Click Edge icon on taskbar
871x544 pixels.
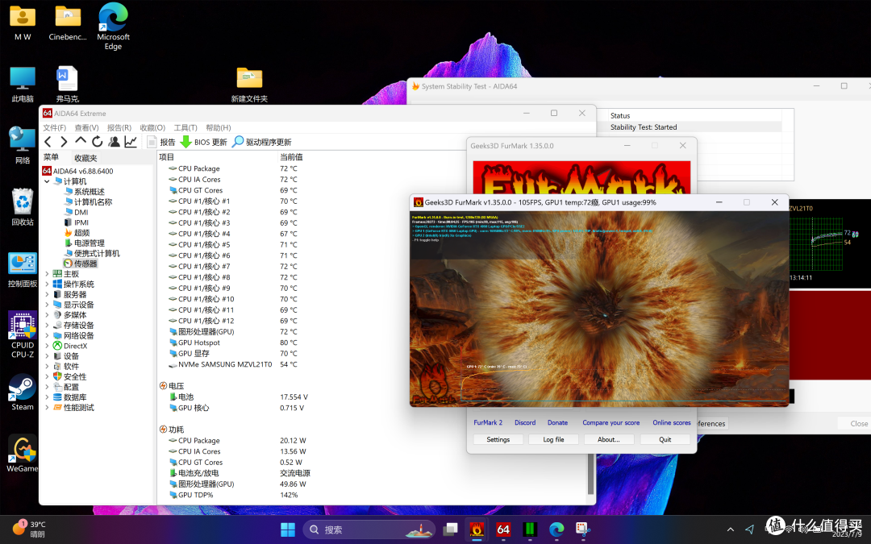pos(556,529)
